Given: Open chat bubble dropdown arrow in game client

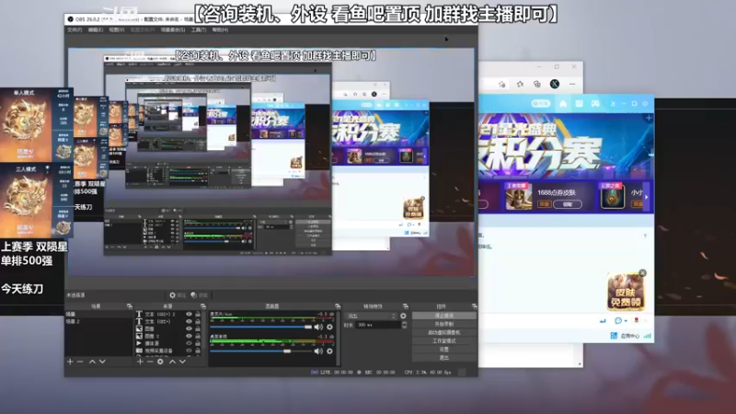Looking at the screenshot, I should coord(626,321).
